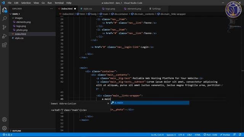Switch to the Settings tab
Screen dimensions: 244x137
point(156,9)
